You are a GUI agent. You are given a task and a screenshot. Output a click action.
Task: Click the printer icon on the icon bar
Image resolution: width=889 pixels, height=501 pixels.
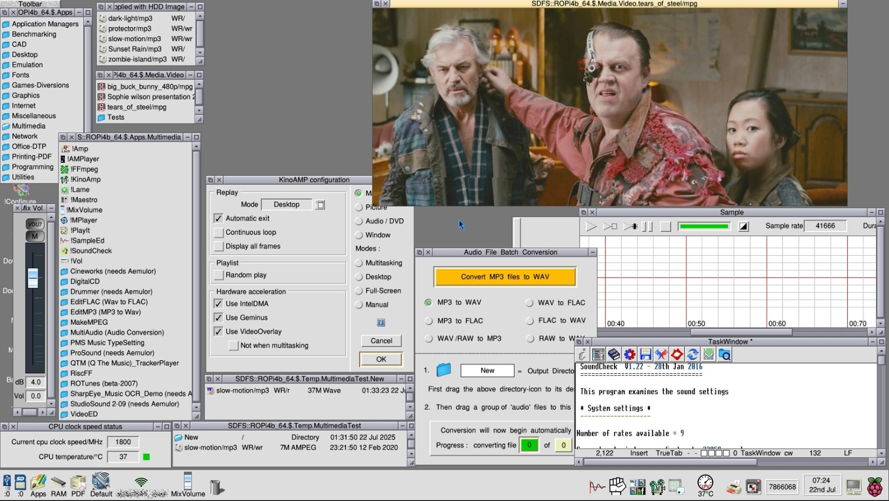point(733,488)
